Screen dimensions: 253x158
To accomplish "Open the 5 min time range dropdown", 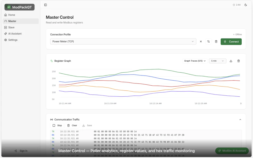I will pos(218,61).
